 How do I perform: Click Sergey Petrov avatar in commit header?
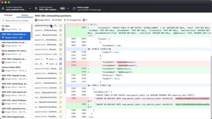pos(36,20)
